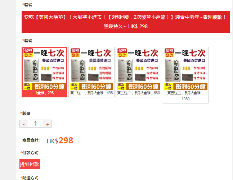
Task: Click 保密發貨 badge on fourth package
Action: [169, 53]
